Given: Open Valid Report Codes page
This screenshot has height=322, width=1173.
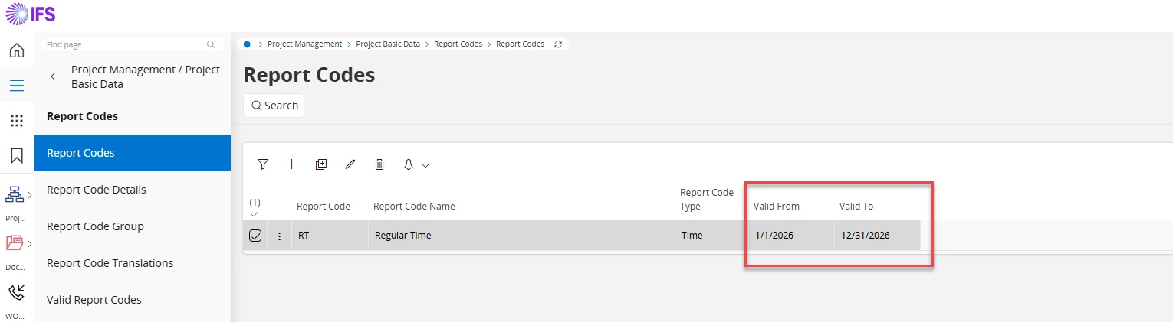Looking at the screenshot, I should point(133,300).
